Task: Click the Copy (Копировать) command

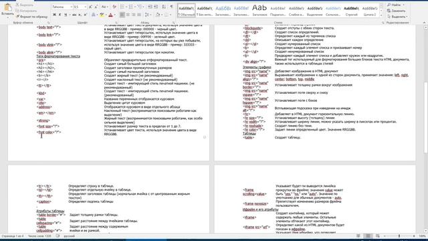Action: coord(26,11)
